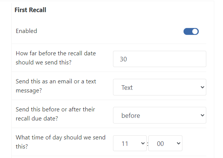
Task: Click the Enabled label text
Action: (27, 31)
